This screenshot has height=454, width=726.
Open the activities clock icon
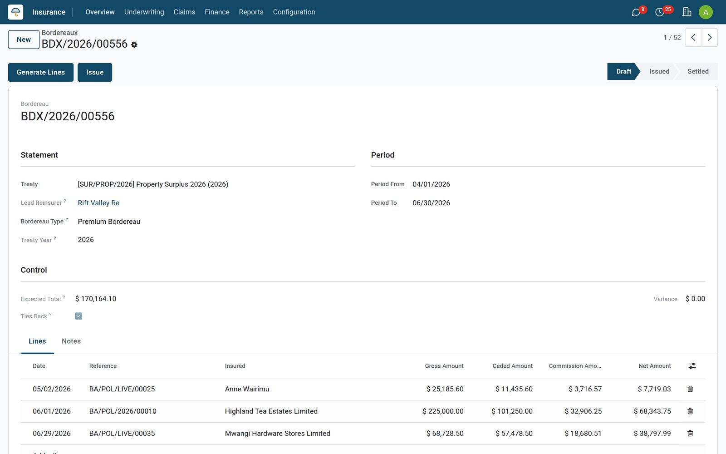click(660, 12)
